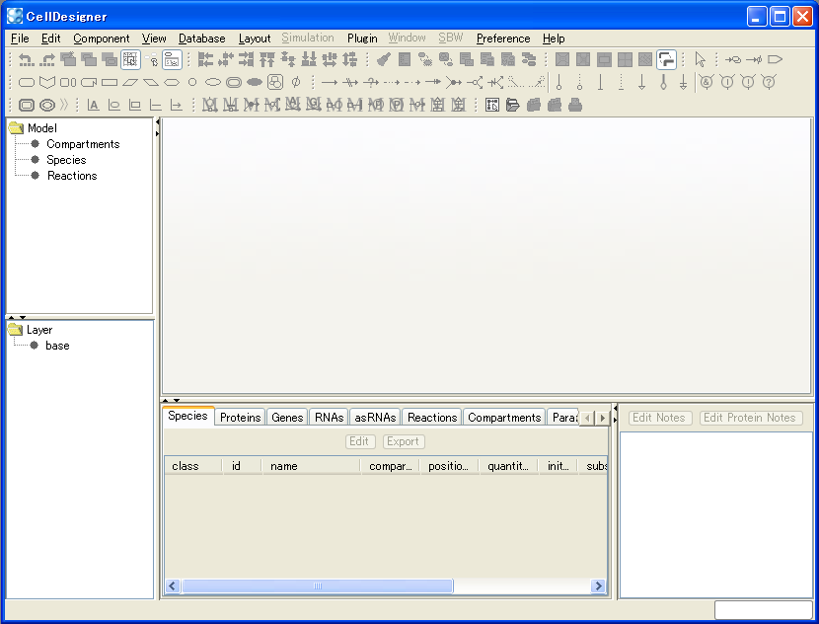Screen dimensions: 819x624
Task: Click the left arrow on the notes panel divider
Action: 615,408
